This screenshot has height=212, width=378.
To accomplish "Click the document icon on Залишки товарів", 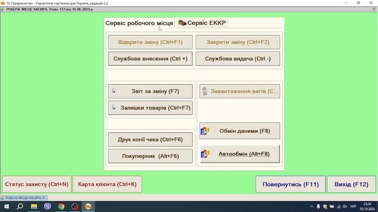I will click(113, 108).
